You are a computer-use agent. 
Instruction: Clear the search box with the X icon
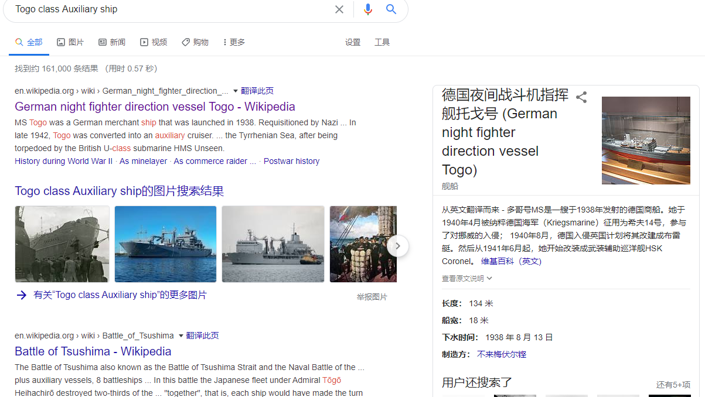[339, 9]
